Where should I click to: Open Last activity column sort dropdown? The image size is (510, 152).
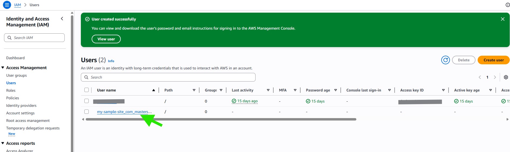(268, 90)
